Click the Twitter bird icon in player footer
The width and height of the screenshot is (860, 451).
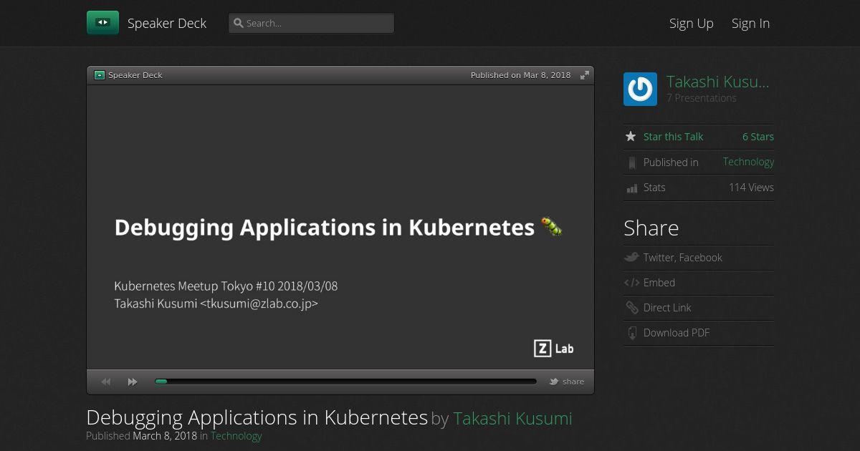pyautogui.click(x=554, y=382)
